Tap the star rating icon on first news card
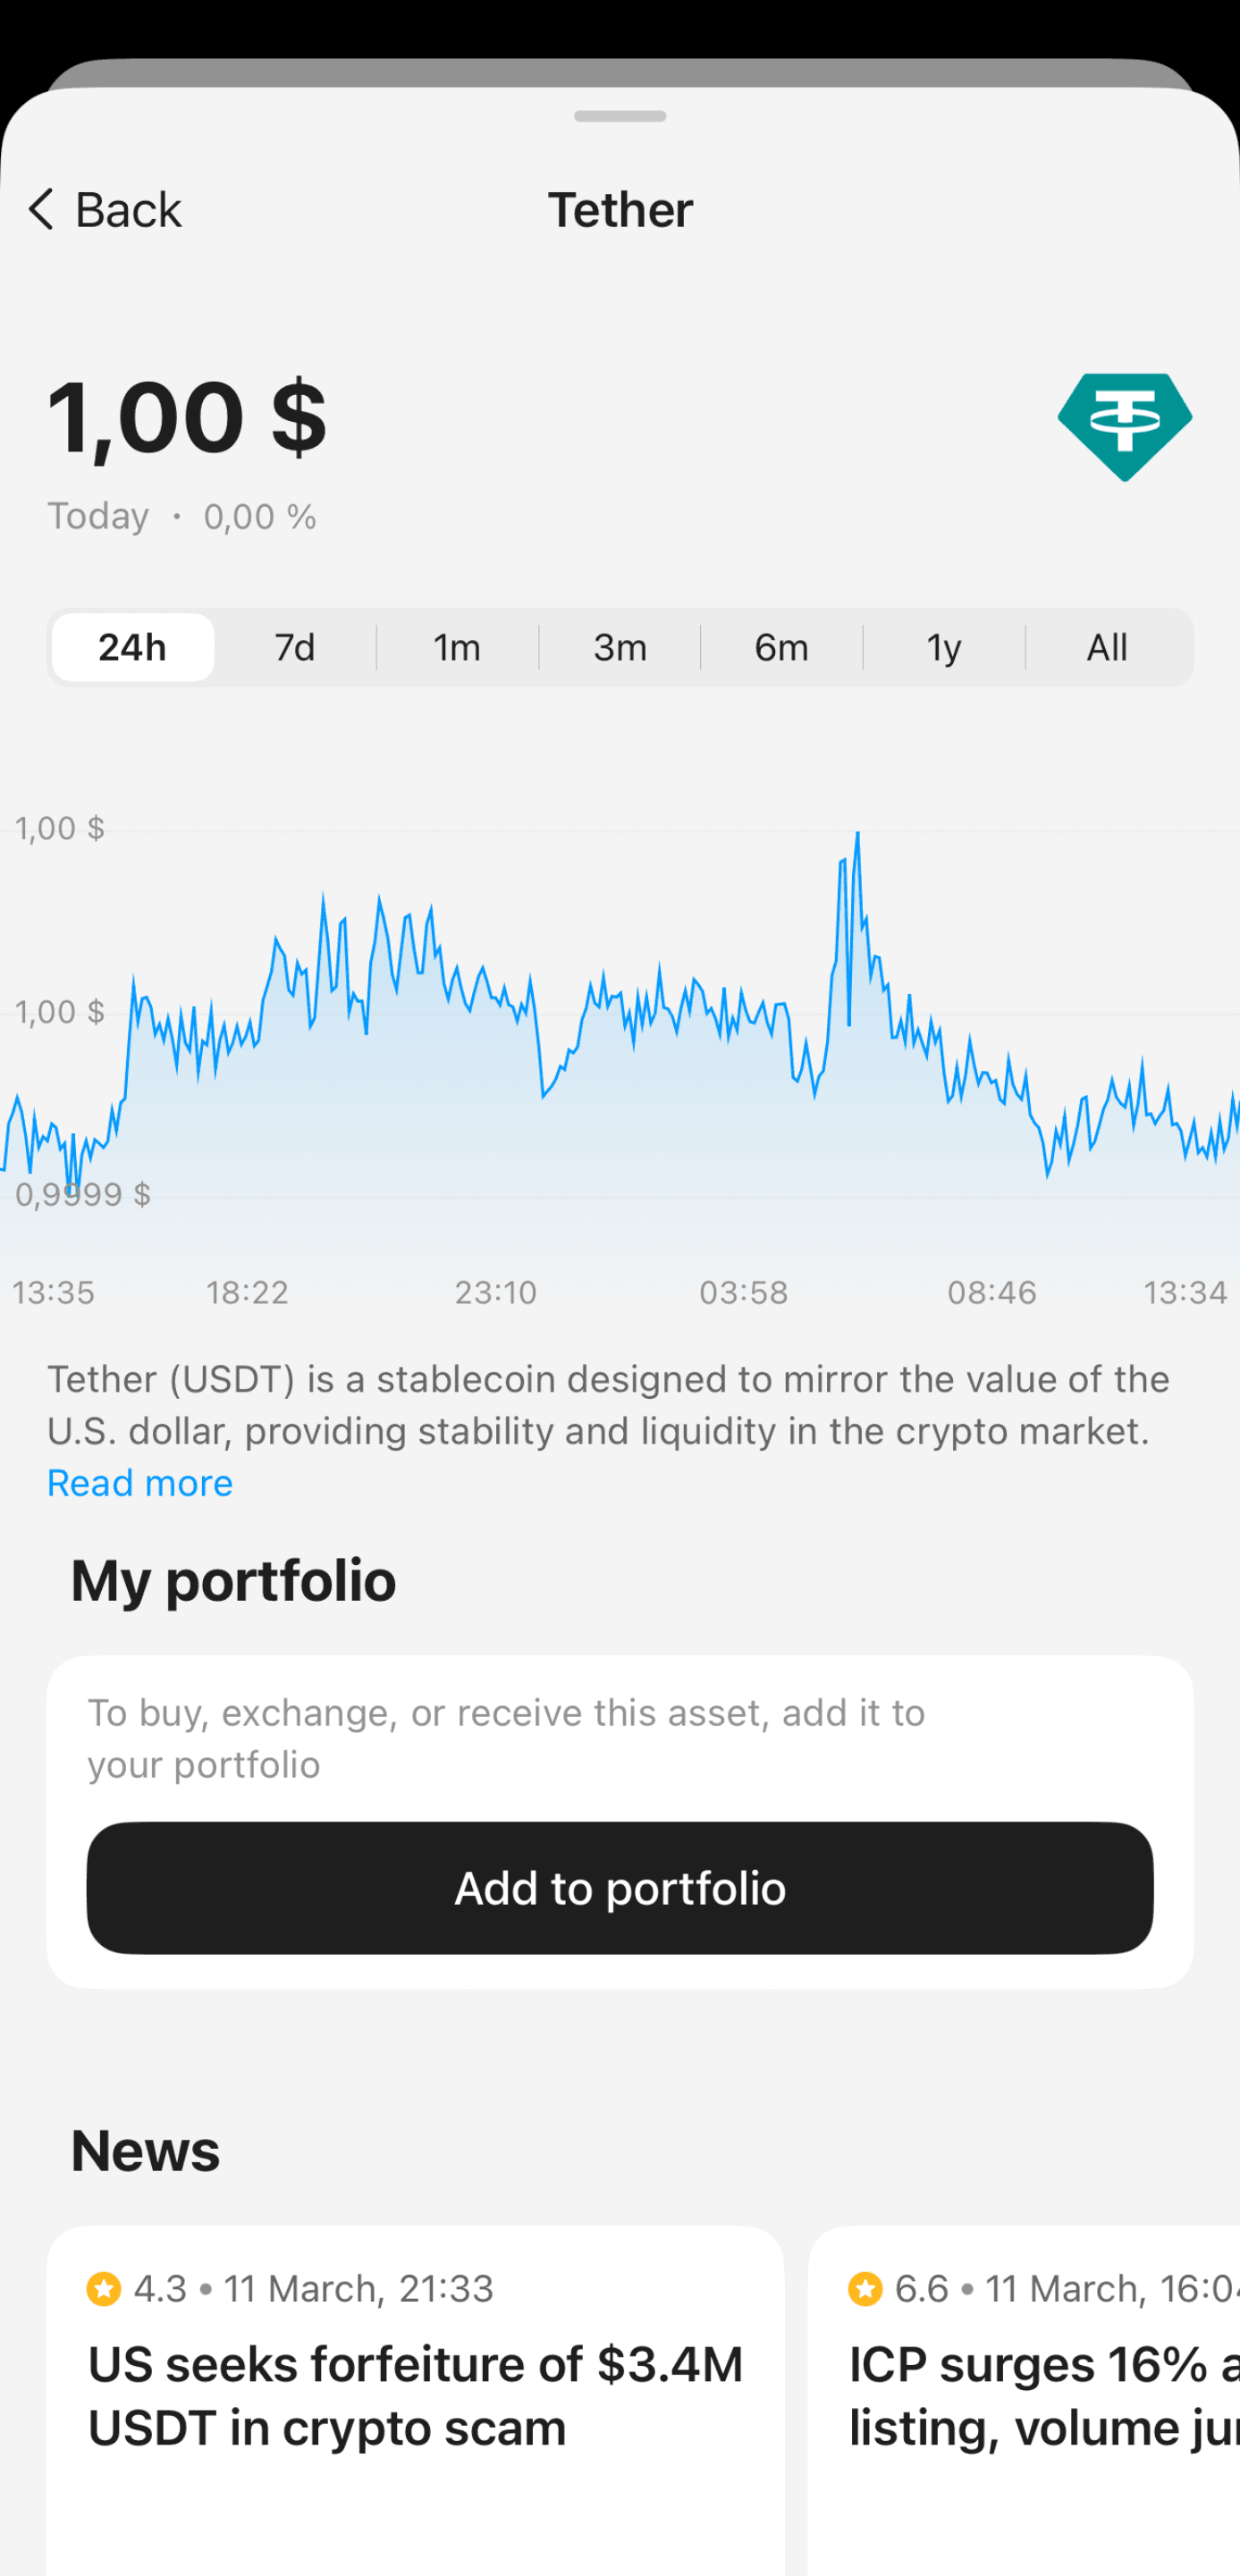The width and height of the screenshot is (1240, 2576). coord(104,2288)
